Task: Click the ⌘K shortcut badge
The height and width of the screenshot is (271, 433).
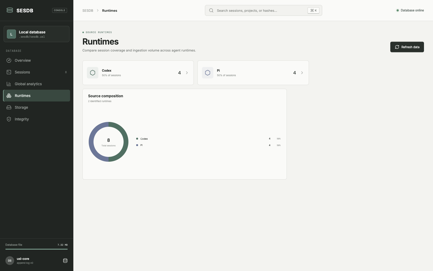Action: point(313,11)
